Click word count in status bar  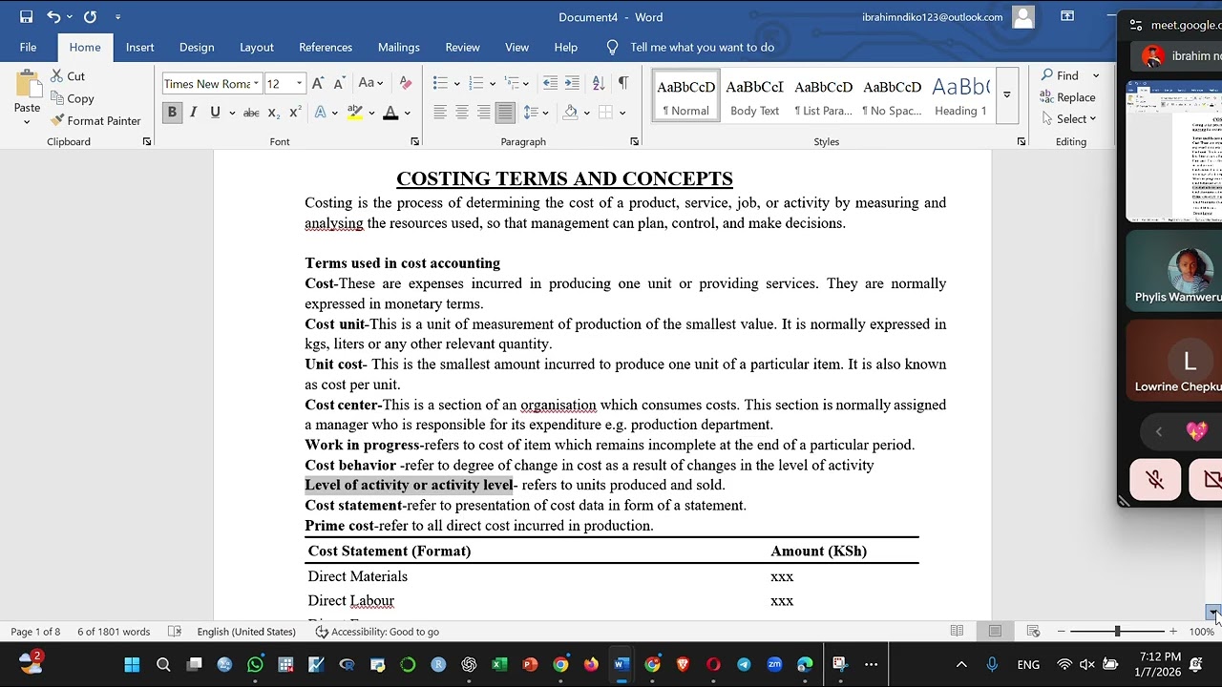[x=114, y=632]
